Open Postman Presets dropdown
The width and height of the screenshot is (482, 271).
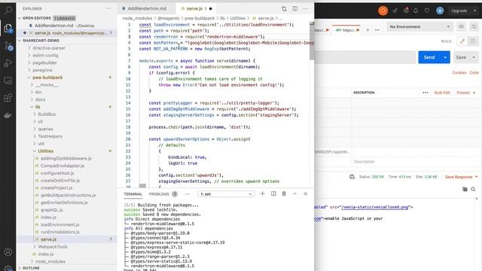coord(465,93)
